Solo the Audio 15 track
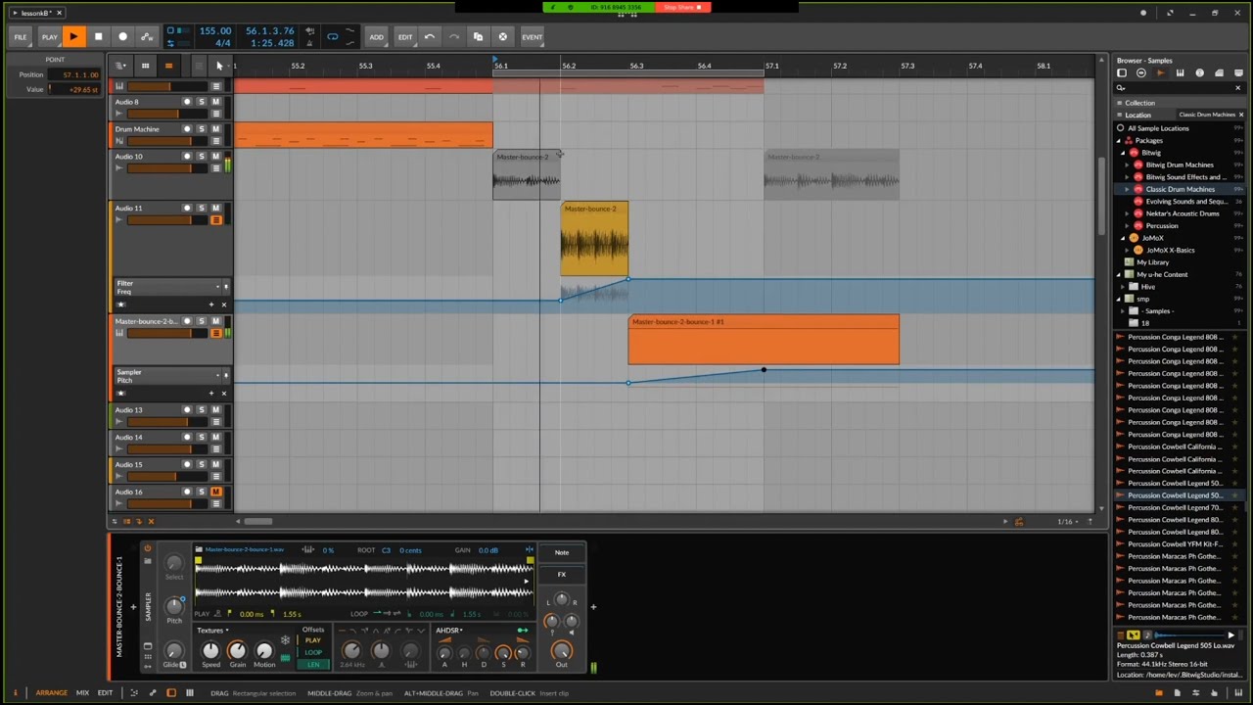This screenshot has height=705, width=1253. [x=202, y=464]
